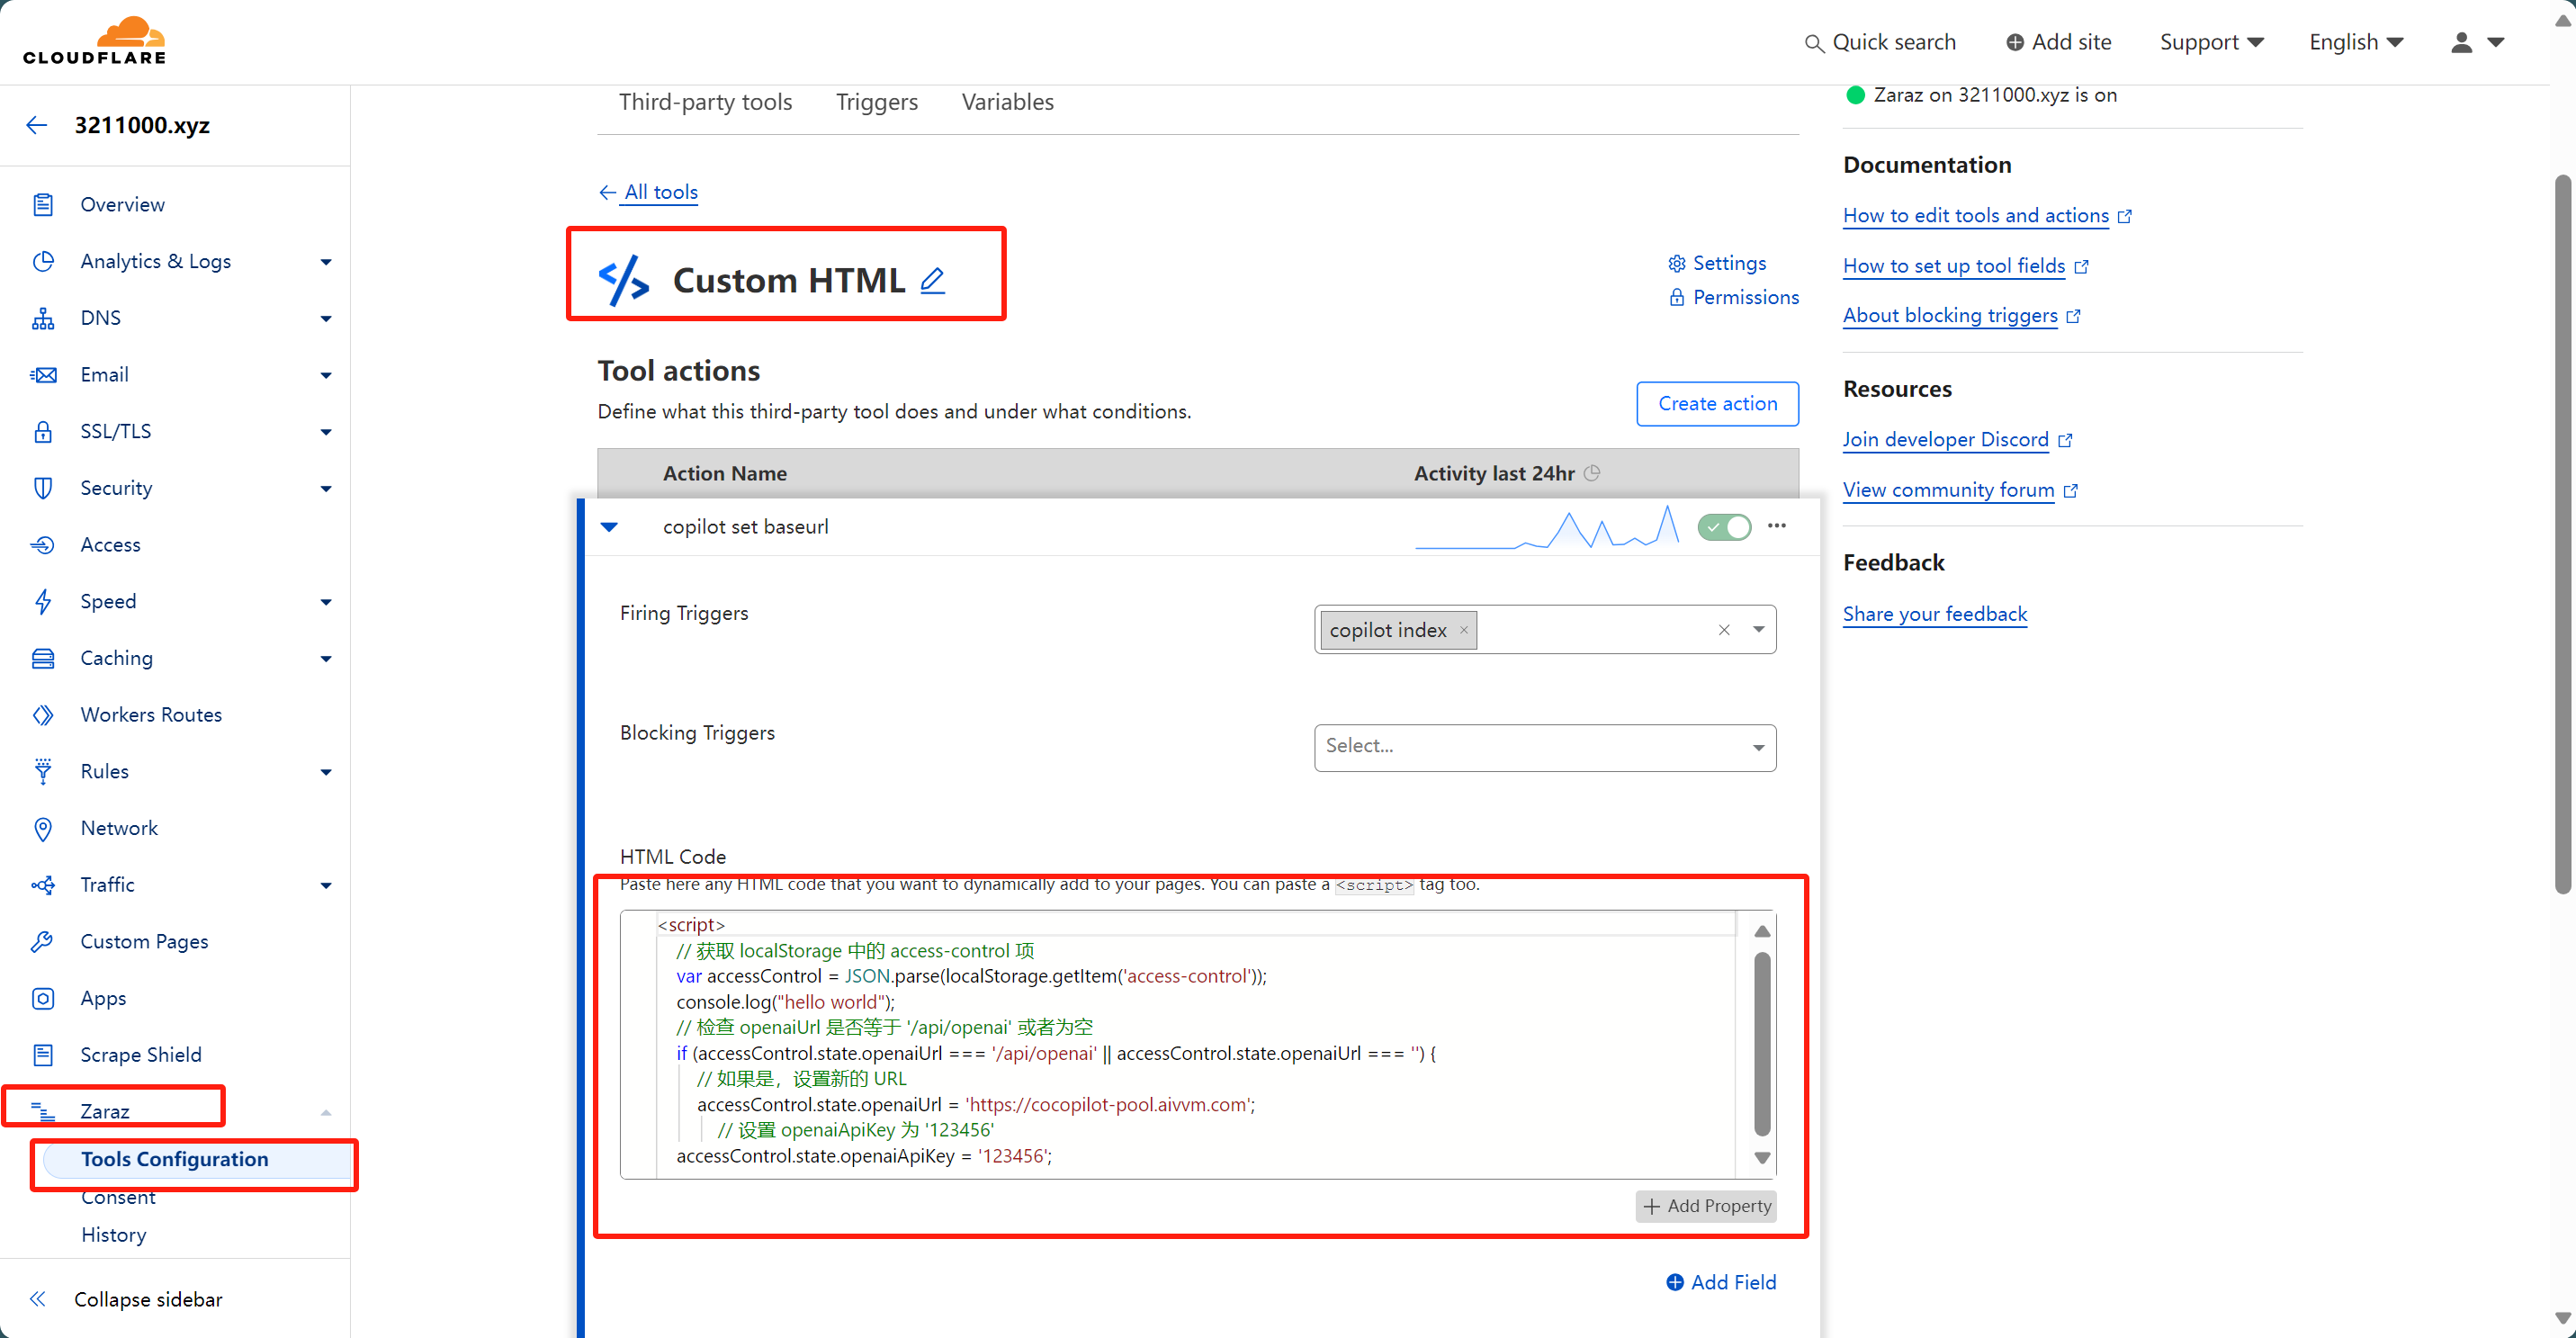Open View community forum link
Screen dimensions: 2576x1338
click(x=1959, y=490)
